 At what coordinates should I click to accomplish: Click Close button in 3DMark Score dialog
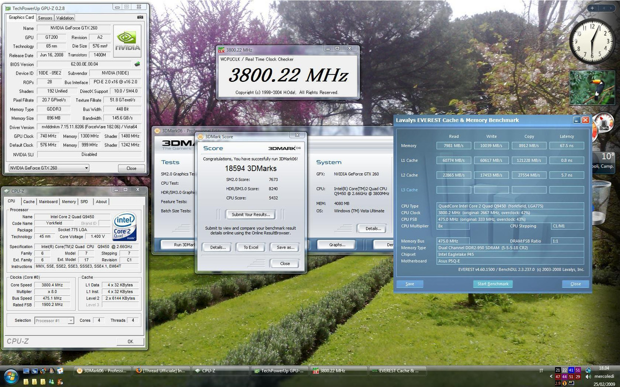click(285, 264)
